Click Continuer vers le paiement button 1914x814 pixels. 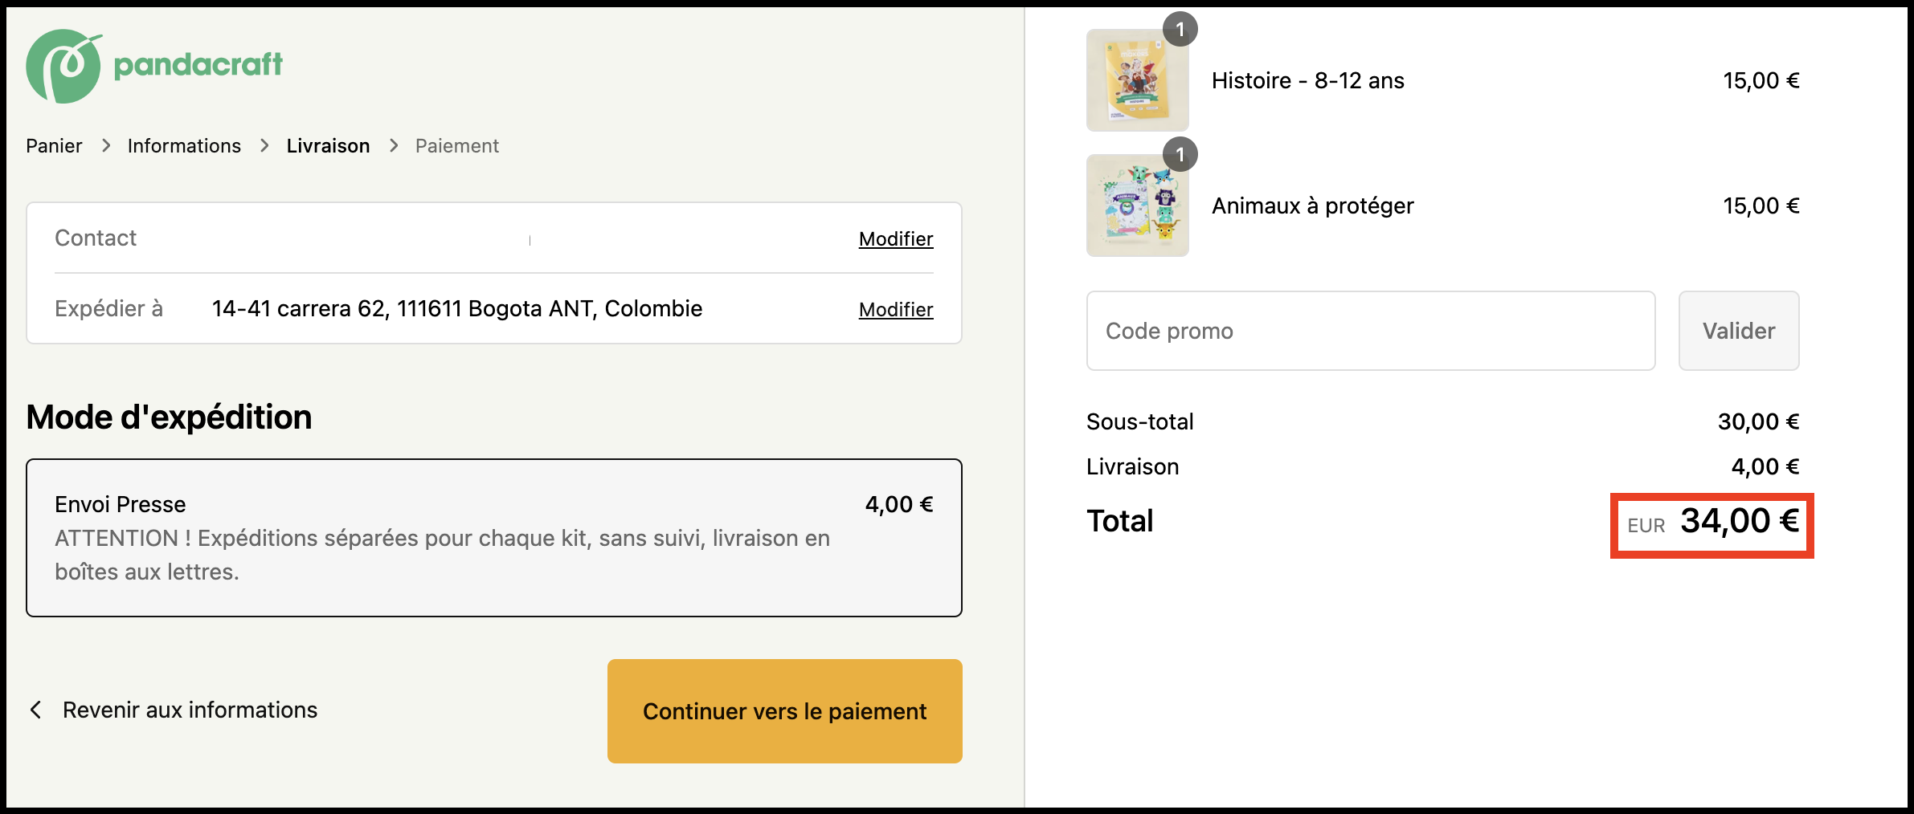point(785,711)
